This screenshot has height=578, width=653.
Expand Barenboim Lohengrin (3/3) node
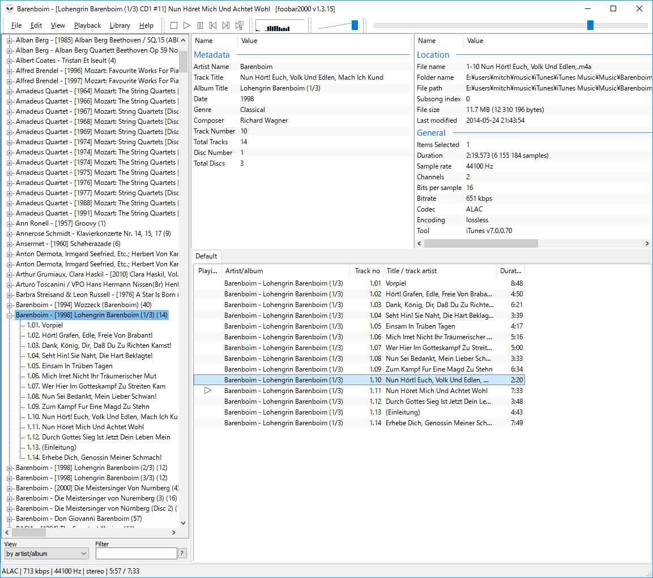click(9, 478)
